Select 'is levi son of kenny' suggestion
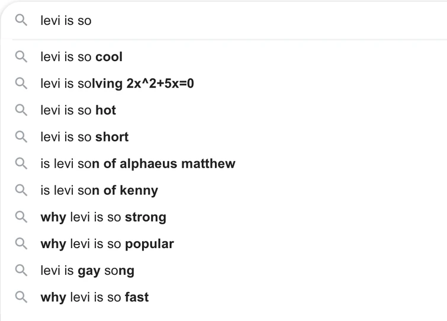447x321 pixels. pos(99,191)
